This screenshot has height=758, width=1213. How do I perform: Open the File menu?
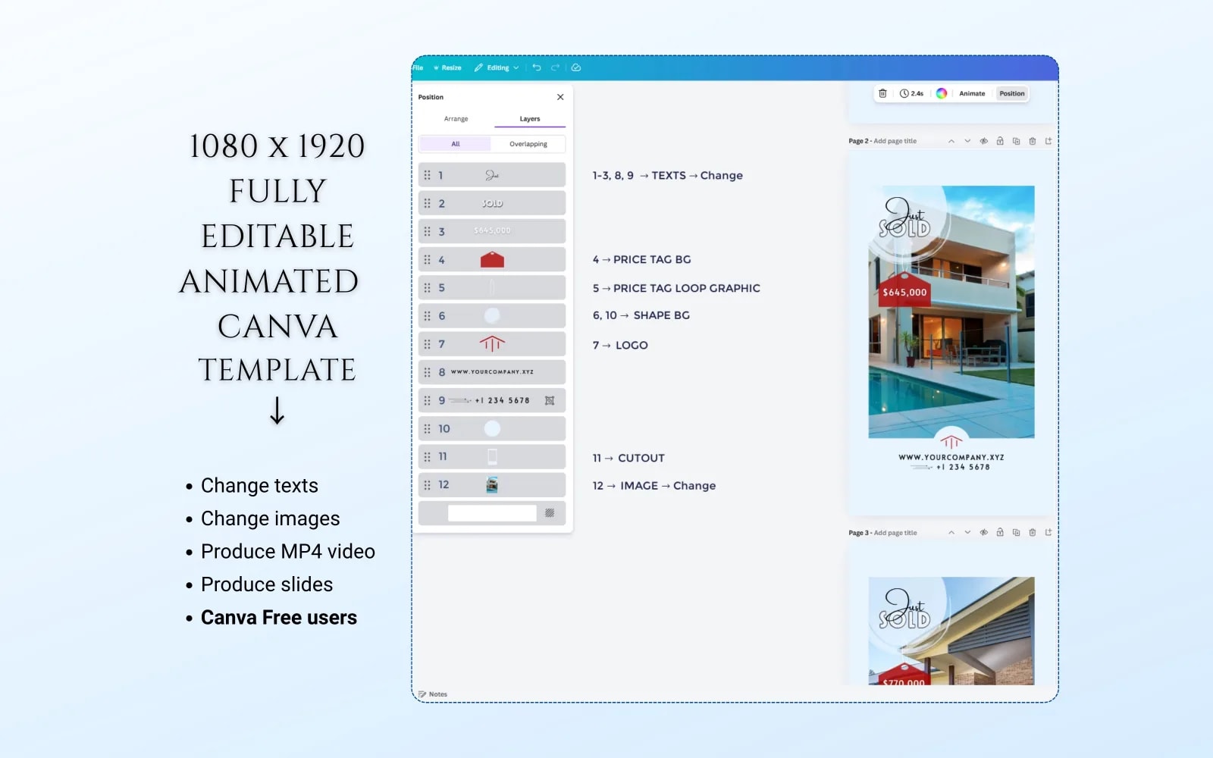click(418, 67)
